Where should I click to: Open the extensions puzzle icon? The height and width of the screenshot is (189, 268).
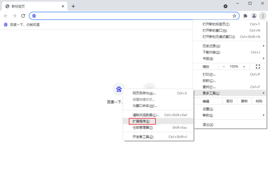pyautogui.click(x=245, y=16)
